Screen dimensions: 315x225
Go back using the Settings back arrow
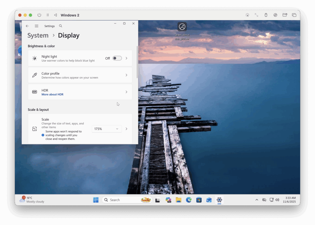point(27,26)
